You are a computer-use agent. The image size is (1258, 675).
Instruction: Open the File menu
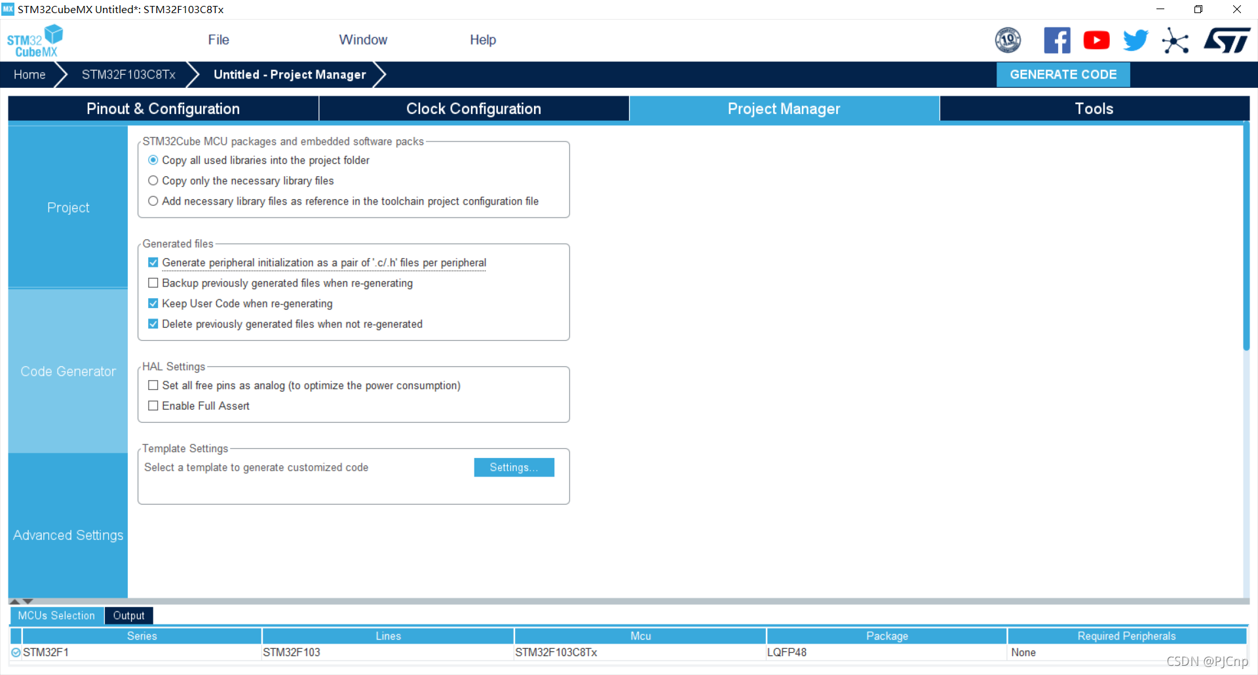[x=218, y=40]
